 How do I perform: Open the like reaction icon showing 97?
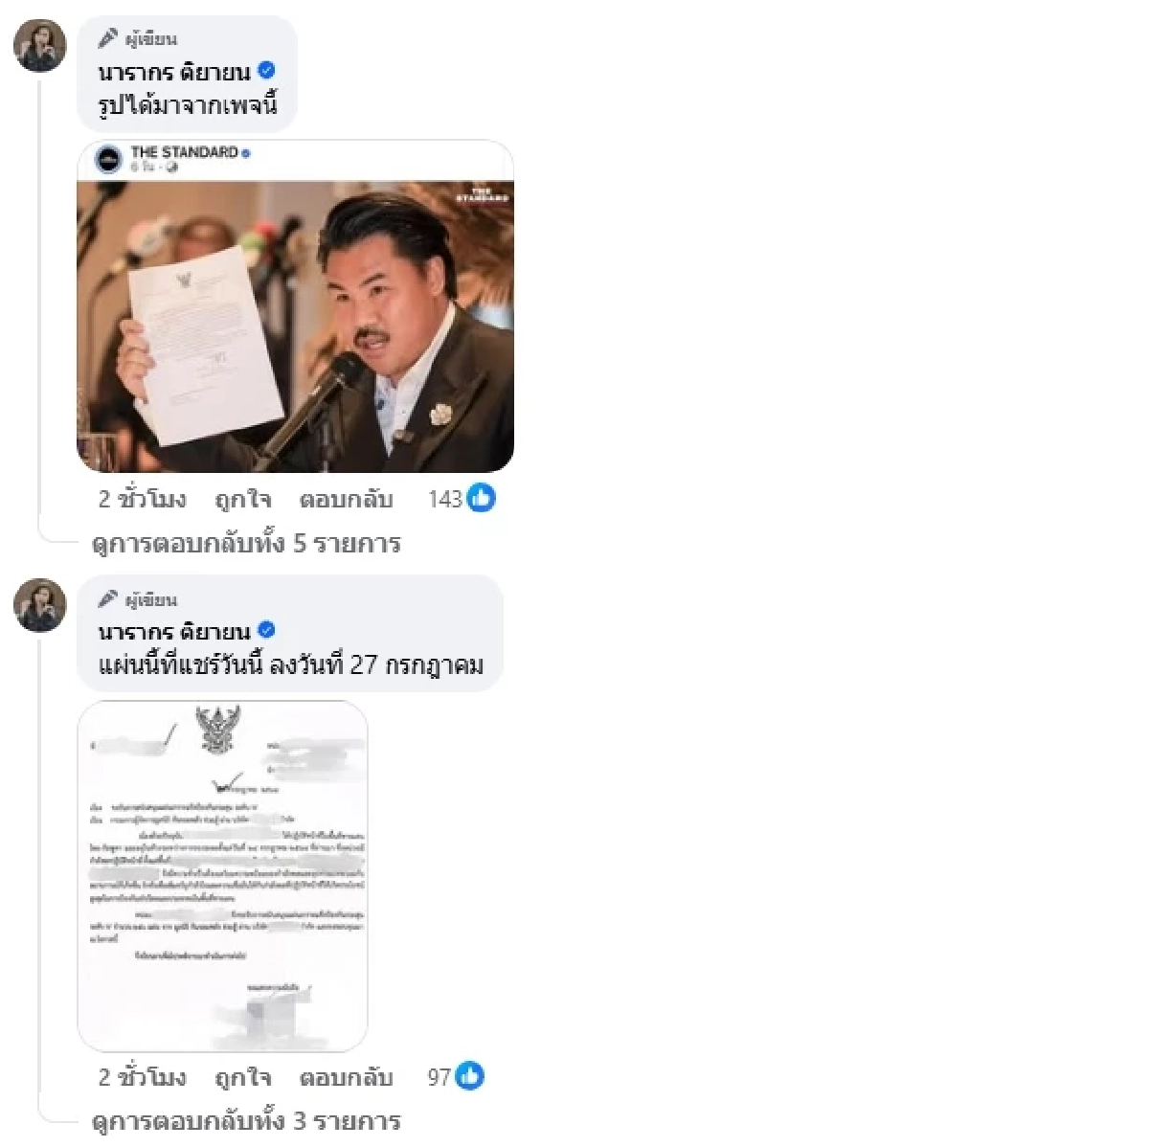[x=469, y=1077]
